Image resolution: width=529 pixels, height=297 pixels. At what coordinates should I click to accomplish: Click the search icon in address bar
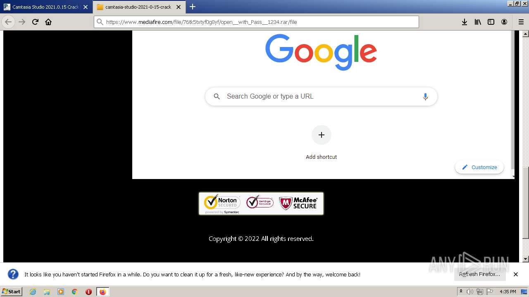click(x=100, y=22)
